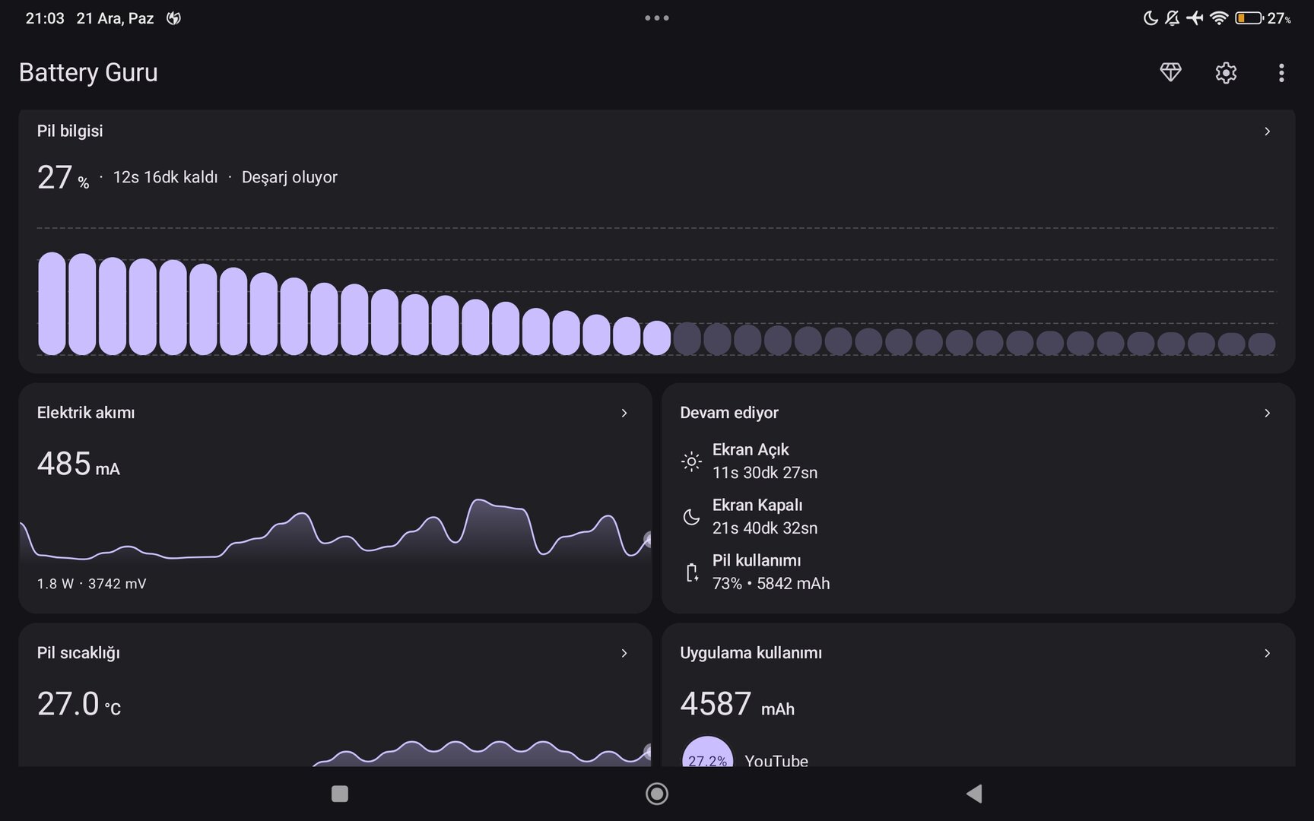
Task: Select the Battery Guru app title
Action: [88, 72]
